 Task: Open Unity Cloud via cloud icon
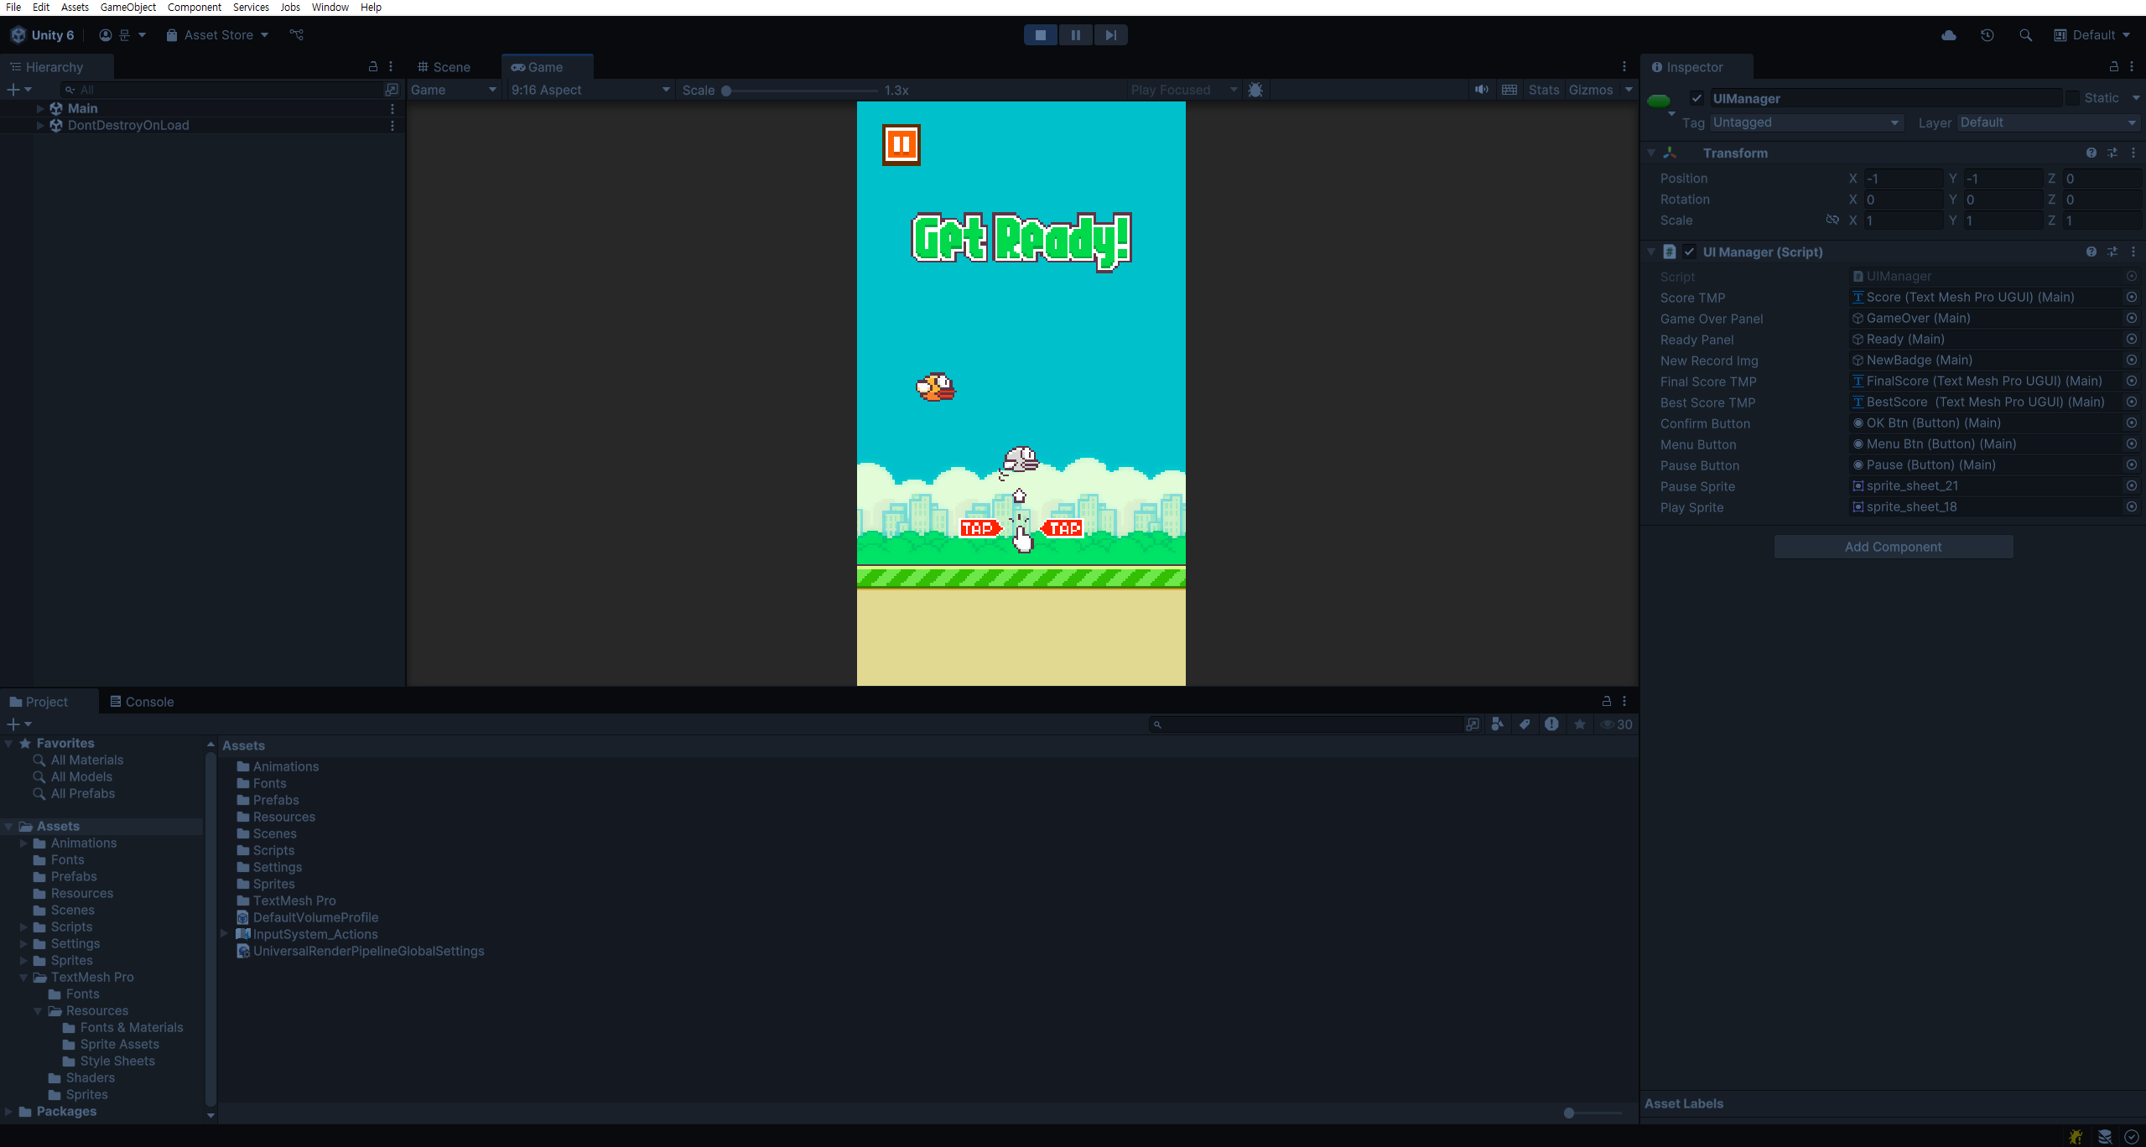pyautogui.click(x=1948, y=35)
